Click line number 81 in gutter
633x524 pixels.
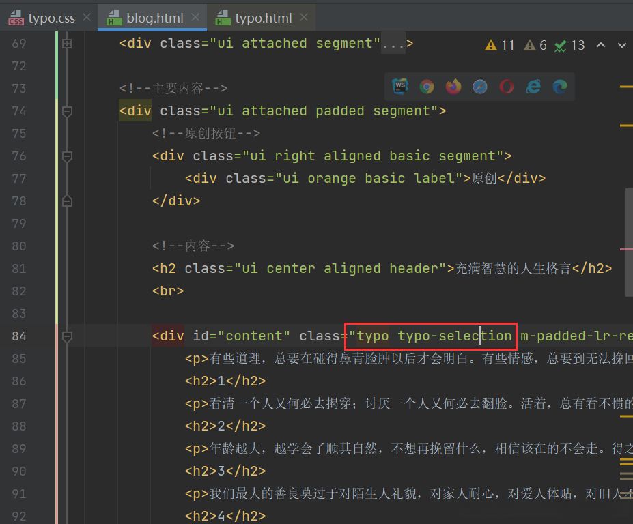point(19,269)
